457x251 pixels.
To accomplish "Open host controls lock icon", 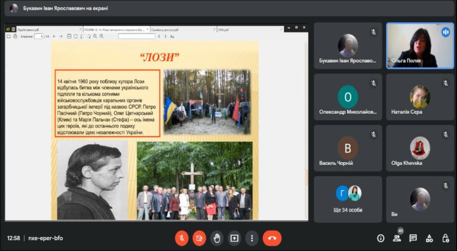I will click(446, 238).
